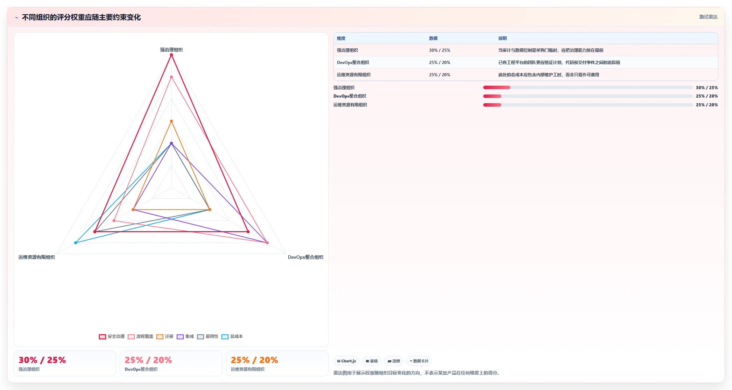Click the 进度 tag chip
Screen dimensions: 732x390
[394, 361]
